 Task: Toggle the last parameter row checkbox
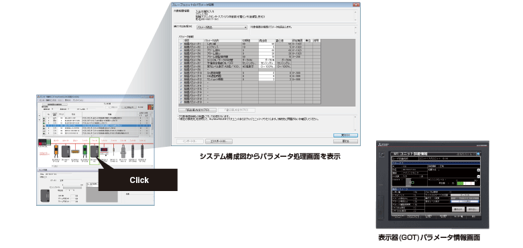[x=181, y=102]
